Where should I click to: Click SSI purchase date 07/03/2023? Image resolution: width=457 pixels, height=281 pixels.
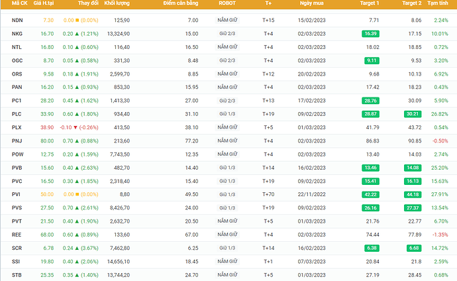click(x=311, y=262)
